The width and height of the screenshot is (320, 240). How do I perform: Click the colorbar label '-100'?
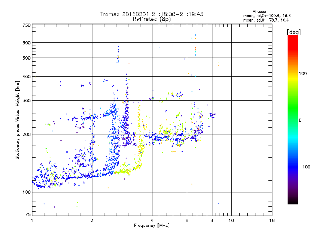(x=304, y=167)
